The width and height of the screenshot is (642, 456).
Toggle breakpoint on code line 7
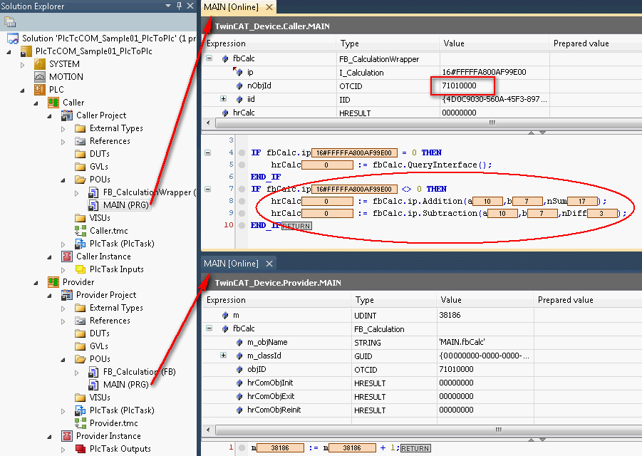coord(242,189)
